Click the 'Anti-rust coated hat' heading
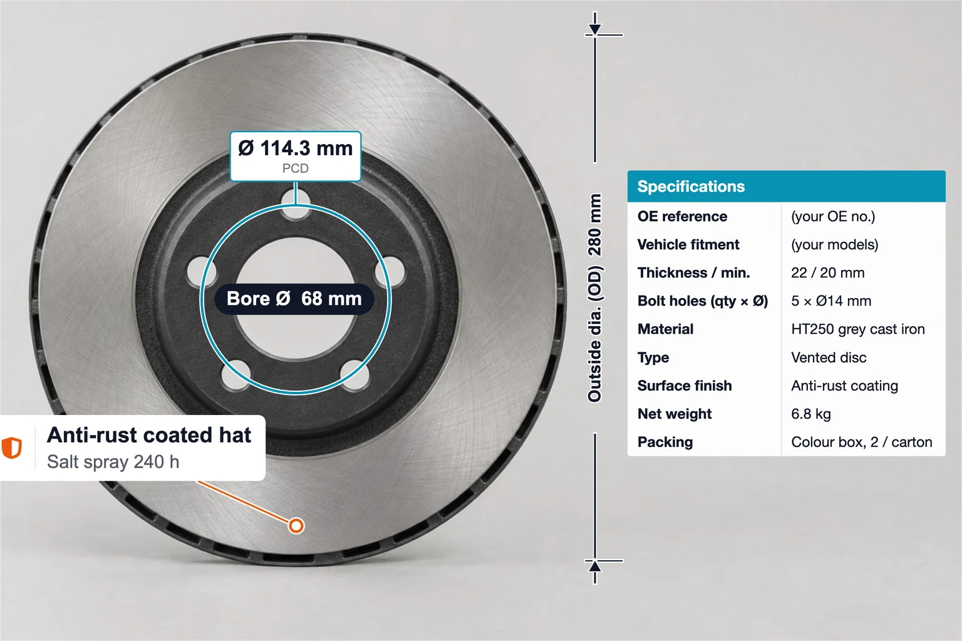Image resolution: width=962 pixels, height=641 pixels. coord(149,434)
